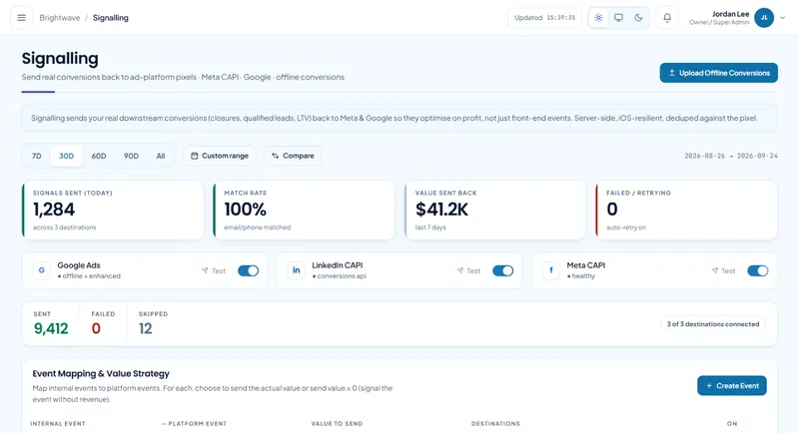This screenshot has height=433, width=799.
Task: Click Updated 15:39:35 timestamp
Action: (x=544, y=18)
